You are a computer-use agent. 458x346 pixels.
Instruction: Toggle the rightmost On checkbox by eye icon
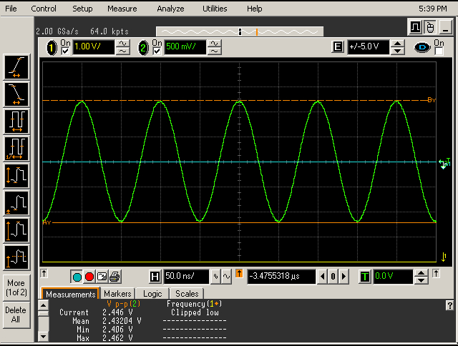pos(439,51)
